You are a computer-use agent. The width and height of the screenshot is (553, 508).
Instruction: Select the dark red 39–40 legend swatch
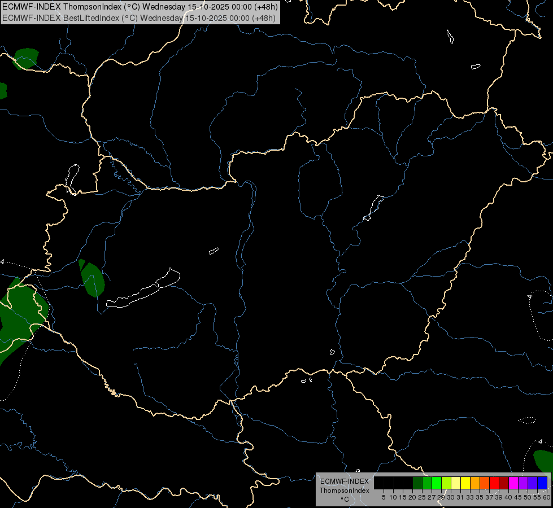pyautogui.click(x=504, y=483)
